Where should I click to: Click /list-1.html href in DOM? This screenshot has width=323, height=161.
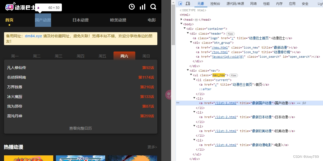[226, 103]
